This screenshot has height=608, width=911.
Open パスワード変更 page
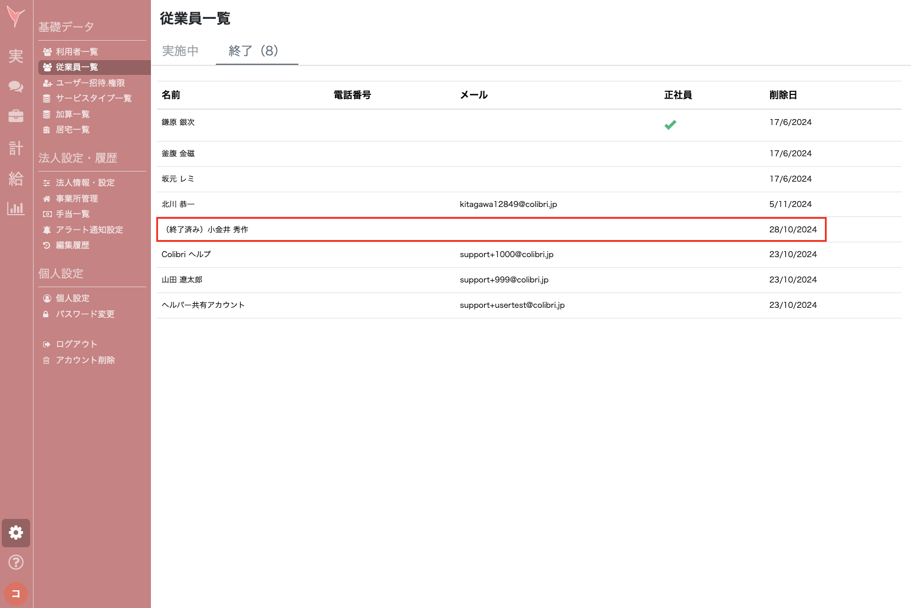tap(85, 314)
